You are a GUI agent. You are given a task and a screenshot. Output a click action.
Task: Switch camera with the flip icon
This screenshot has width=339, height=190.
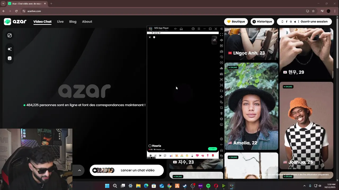point(165,156)
